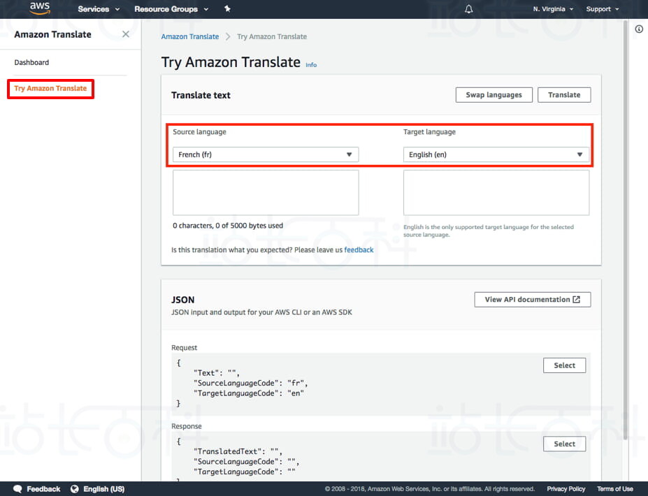Screen dimensions: 648x496
Task: Click the translated text output box
Action: (x=496, y=192)
